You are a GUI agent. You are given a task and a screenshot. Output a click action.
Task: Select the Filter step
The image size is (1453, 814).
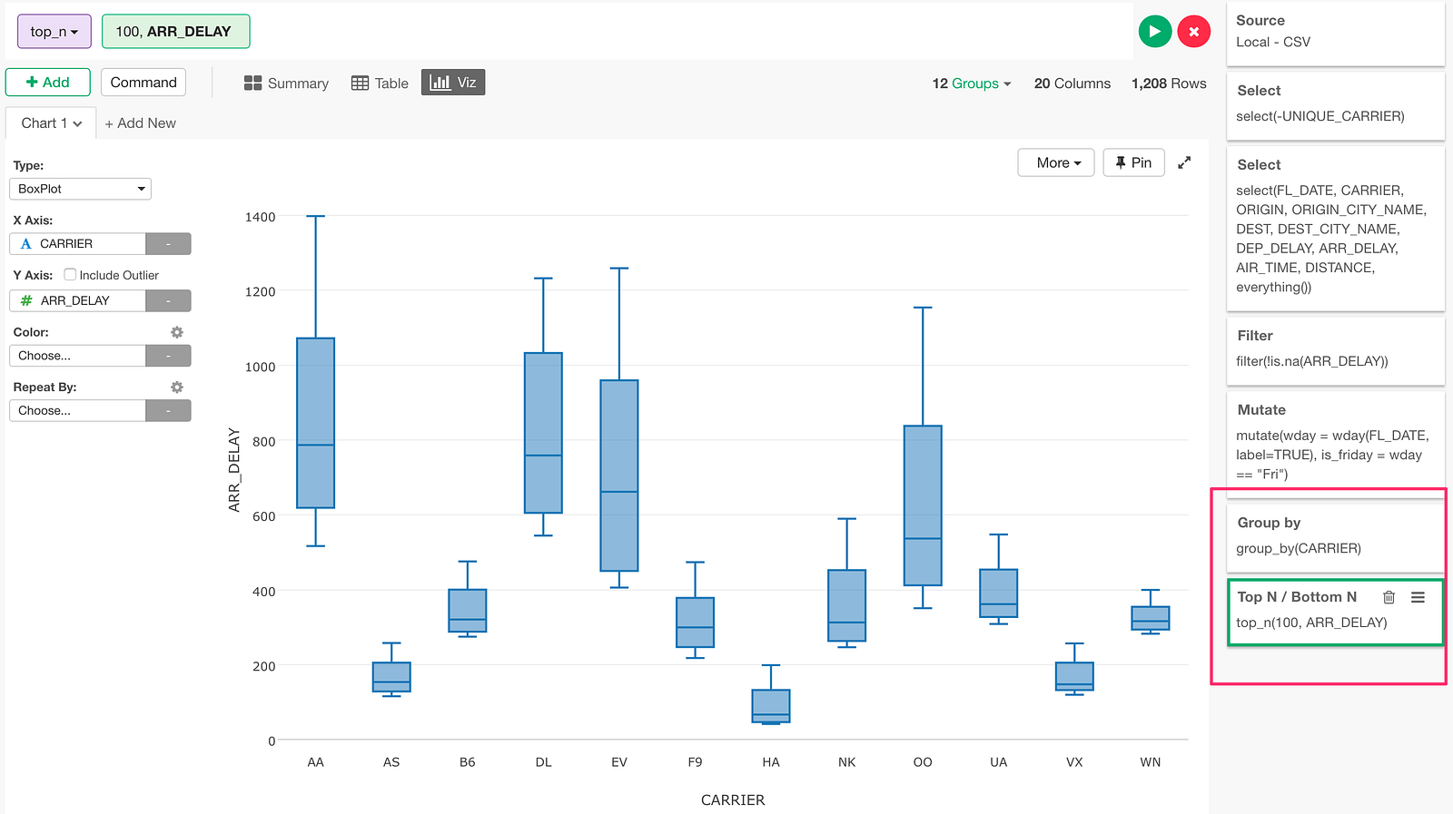[x=1335, y=350]
